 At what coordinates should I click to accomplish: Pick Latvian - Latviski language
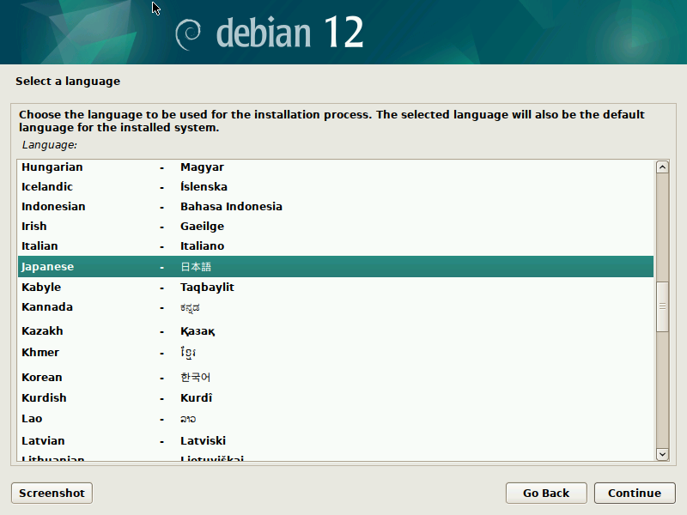pos(336,441)
